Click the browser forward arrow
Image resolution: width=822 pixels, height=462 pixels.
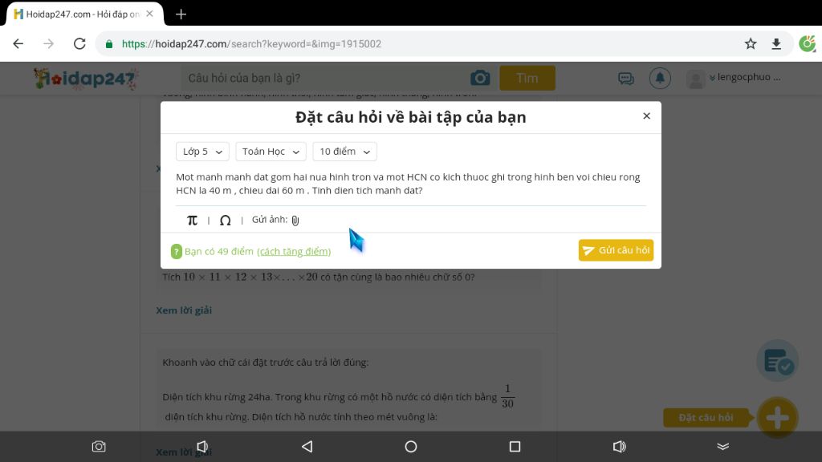pyautogui.click(x=49, y=44)
